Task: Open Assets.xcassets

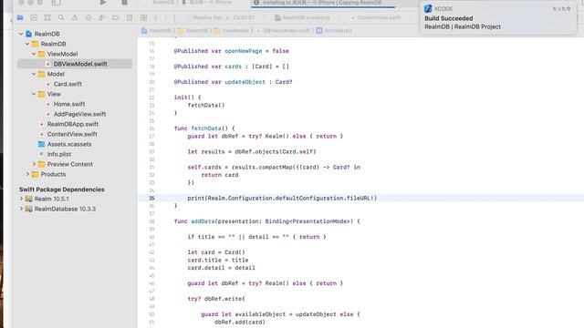Action: pos(69,144)
